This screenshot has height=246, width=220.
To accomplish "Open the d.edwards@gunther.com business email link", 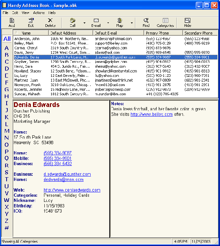I will coord(67,174).
